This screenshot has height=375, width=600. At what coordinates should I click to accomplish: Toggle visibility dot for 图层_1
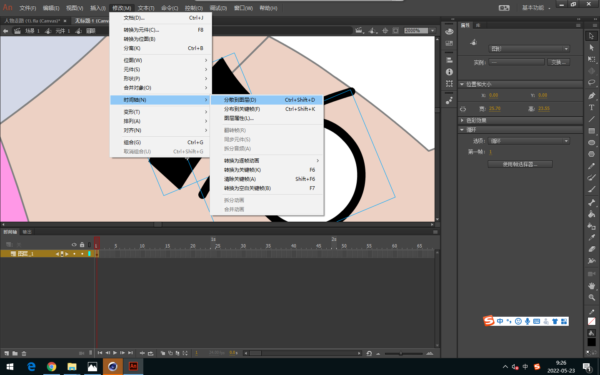pos(74,254)
